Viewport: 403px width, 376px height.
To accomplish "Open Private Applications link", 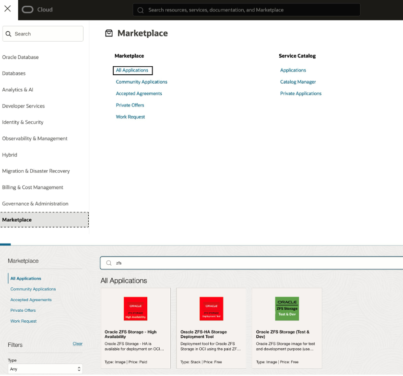I will pos(301,94).
